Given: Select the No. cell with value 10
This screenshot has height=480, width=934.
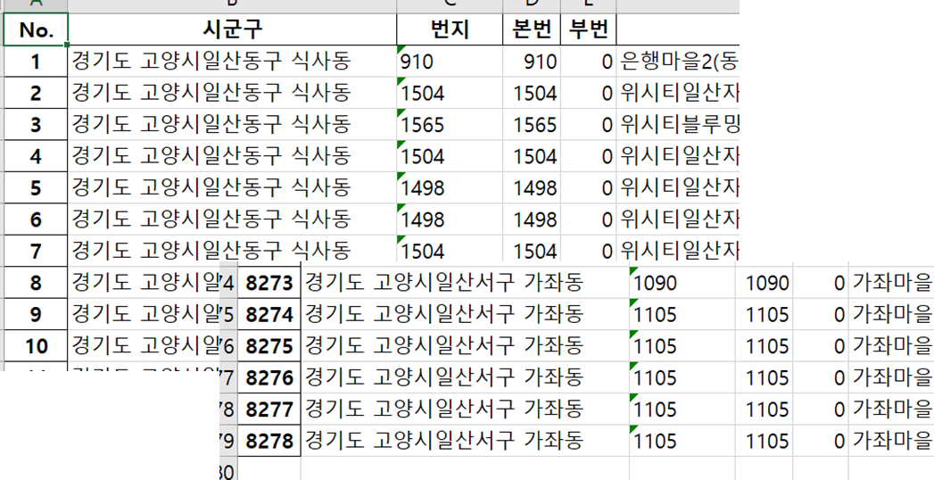Looking at the screenshot, I should coord(36,345).
